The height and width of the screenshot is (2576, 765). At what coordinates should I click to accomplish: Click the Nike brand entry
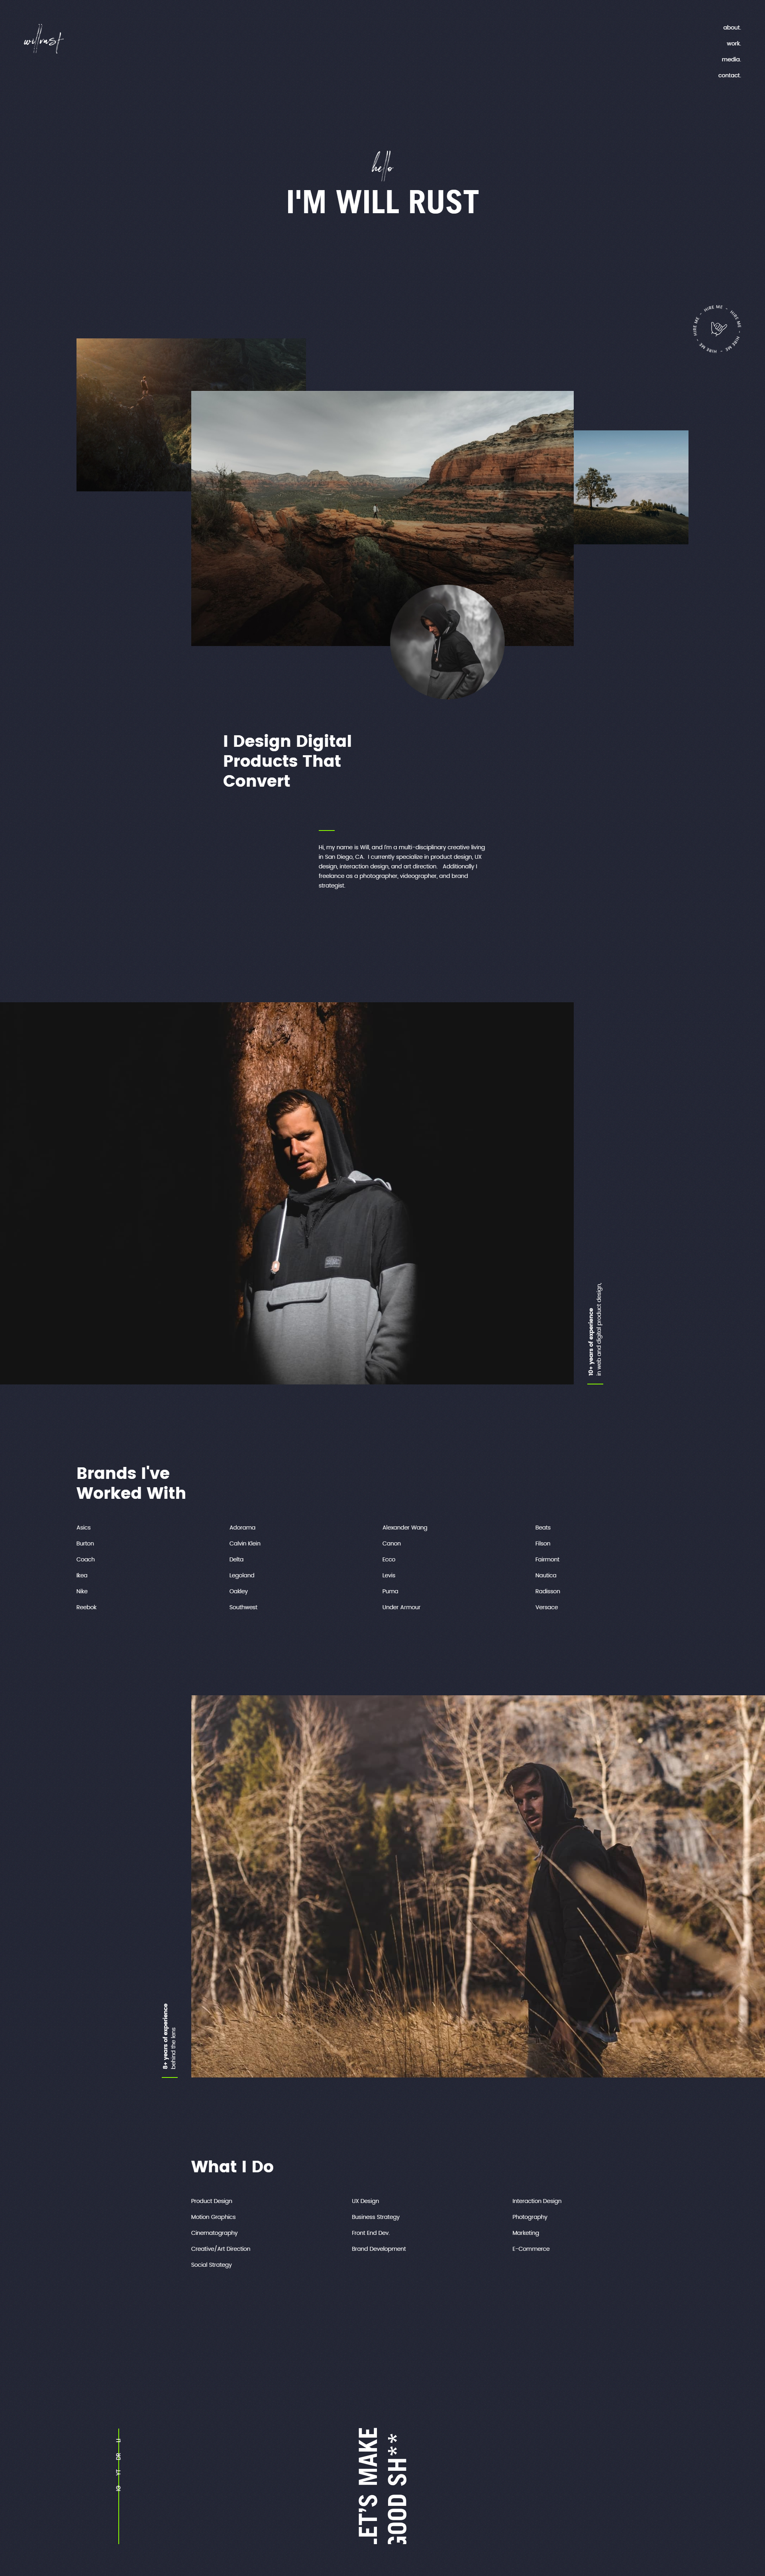[82, 1591]
